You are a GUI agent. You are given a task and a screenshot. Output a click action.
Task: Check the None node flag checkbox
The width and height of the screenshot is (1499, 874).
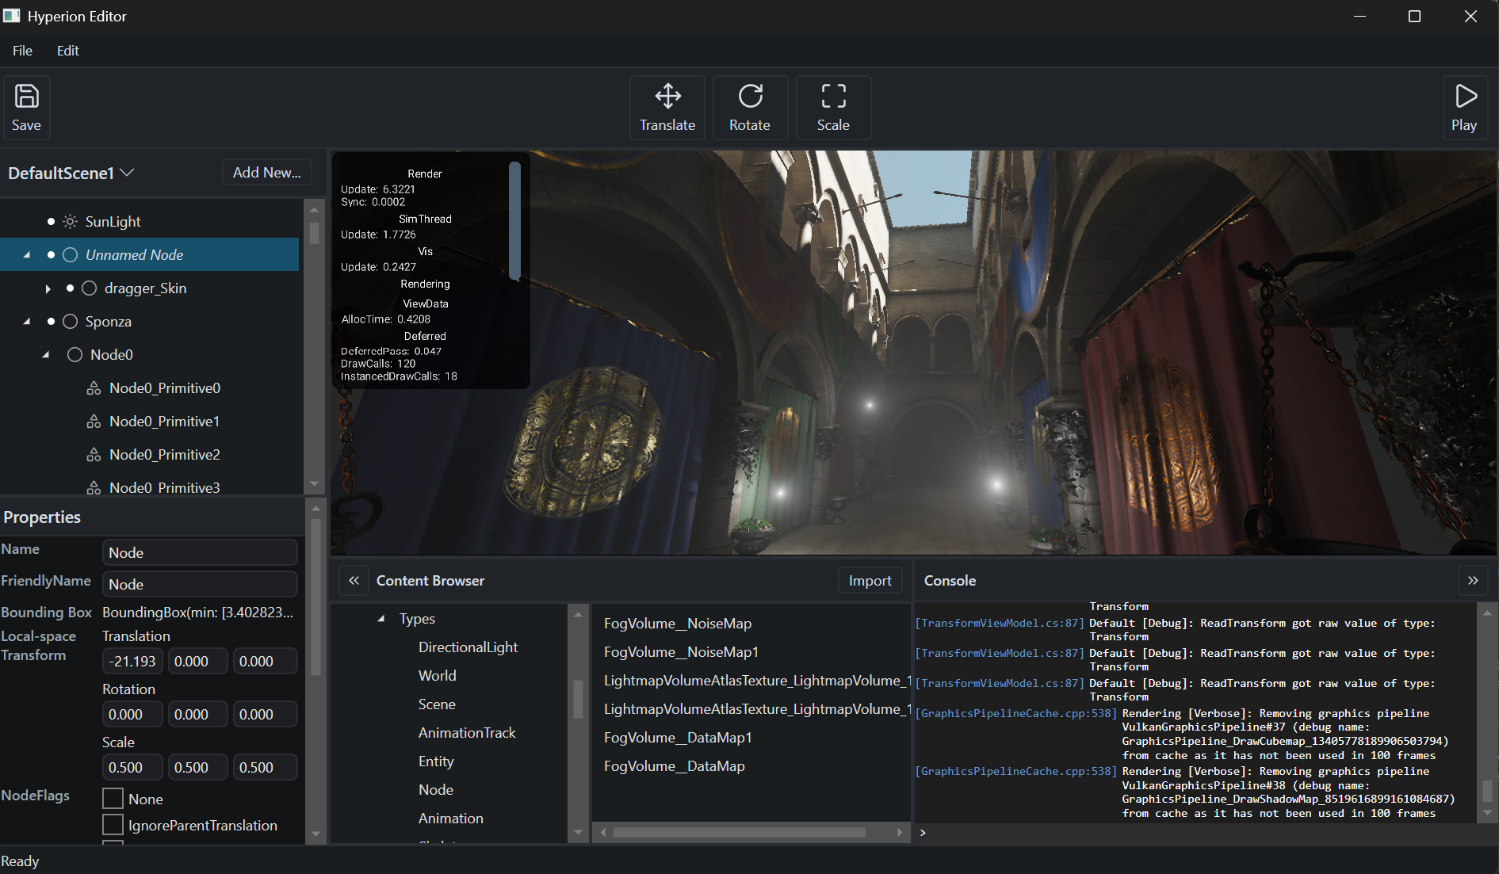[113, 799]
